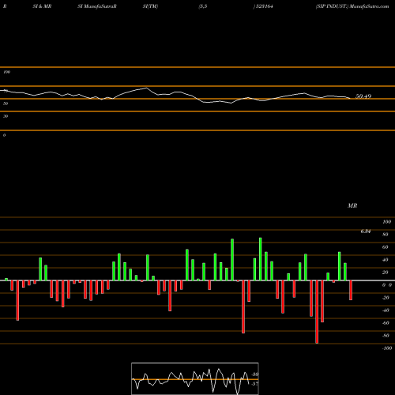Click the tallest green MR histogram bar

pos(261,259)
